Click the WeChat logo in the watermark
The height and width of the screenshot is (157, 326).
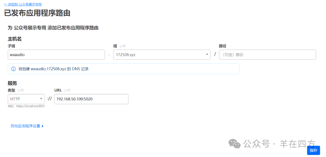[235, 144]
